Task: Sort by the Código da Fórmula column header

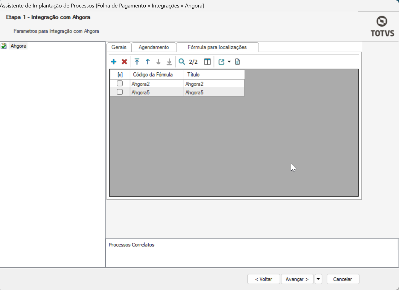Action: point(157,75)
